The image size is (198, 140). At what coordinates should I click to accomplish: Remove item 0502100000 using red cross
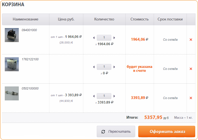pyautogui.click(x=191, y=98)
